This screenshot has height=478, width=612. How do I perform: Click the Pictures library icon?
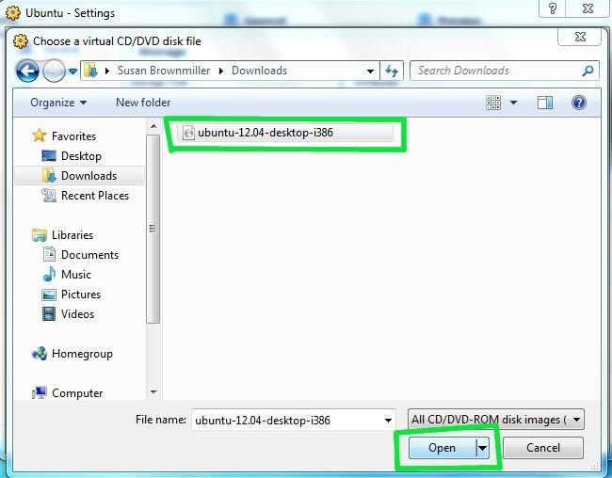(49, 295)
